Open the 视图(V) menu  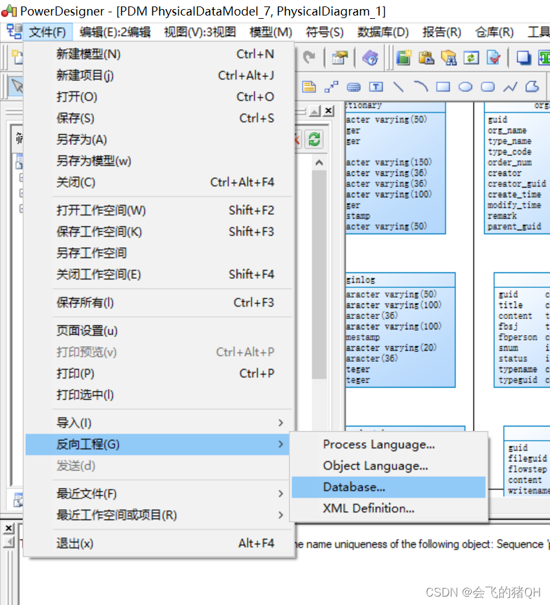coord(200,32)
